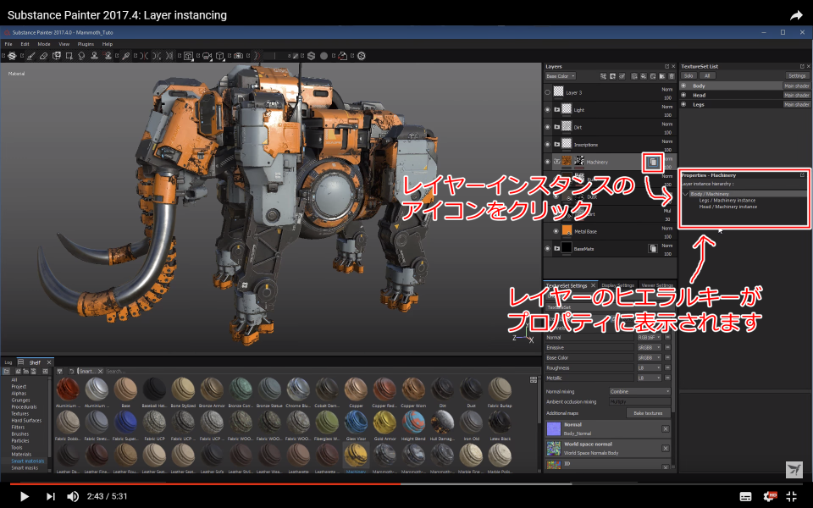Click the shelf filter funnel icon
Viewport: 813px width, 508px height.
[x=59, y=371]
